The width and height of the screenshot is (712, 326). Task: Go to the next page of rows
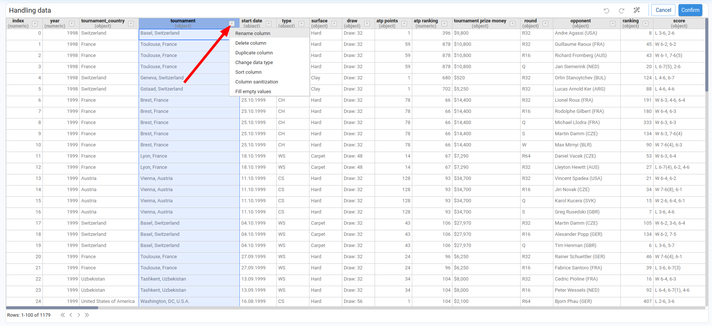point(79,315)
